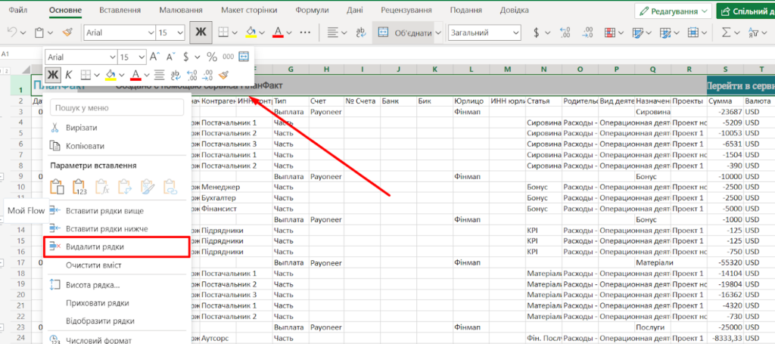Open the Редагування mode dropdown
Viewport: 775px width, 344px height.
click(673, 11)
